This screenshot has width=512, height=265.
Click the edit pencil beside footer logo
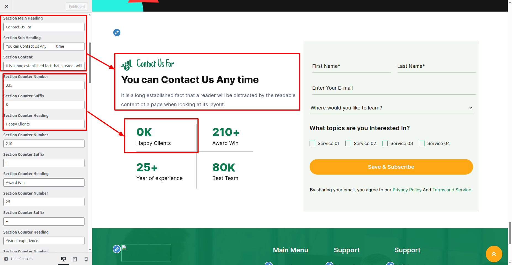117,249
